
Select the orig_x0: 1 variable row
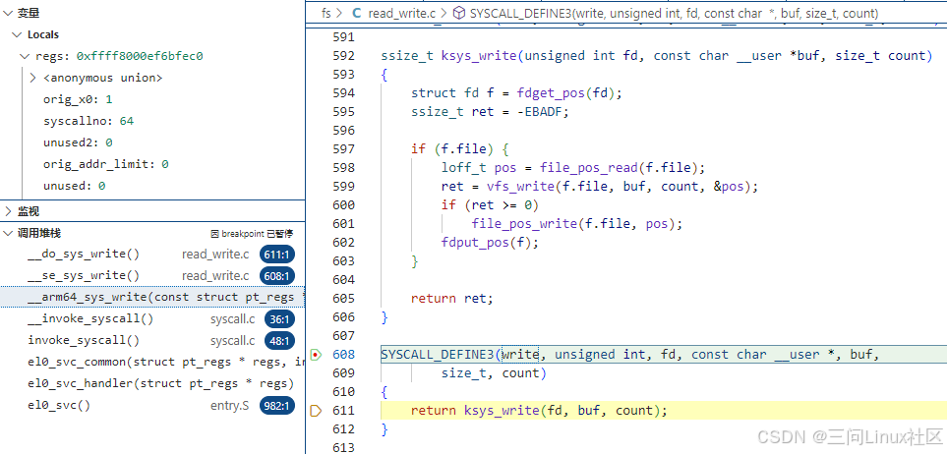152,99
